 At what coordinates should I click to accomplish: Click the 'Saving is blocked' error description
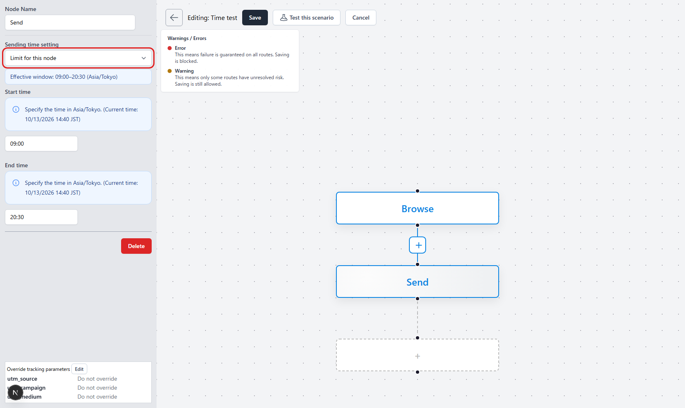point(232,58)
